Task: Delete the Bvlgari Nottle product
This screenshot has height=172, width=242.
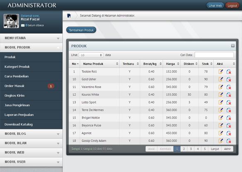Action: (229, 118)
